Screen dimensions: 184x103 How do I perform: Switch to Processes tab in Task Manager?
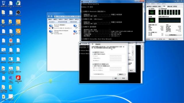[155, 6]
